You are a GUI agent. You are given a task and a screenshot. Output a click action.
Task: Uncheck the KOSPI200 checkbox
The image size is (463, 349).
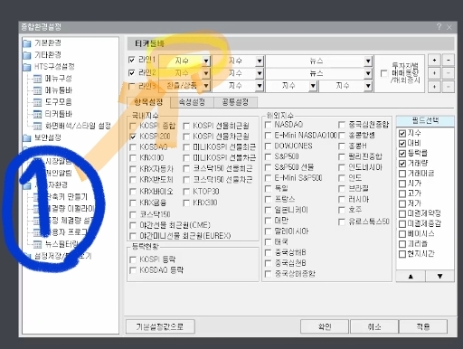(133, 137)
